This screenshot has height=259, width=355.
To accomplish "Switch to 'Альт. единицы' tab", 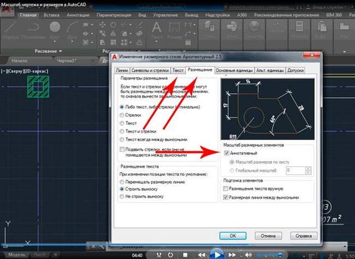I will coord(270,70).
